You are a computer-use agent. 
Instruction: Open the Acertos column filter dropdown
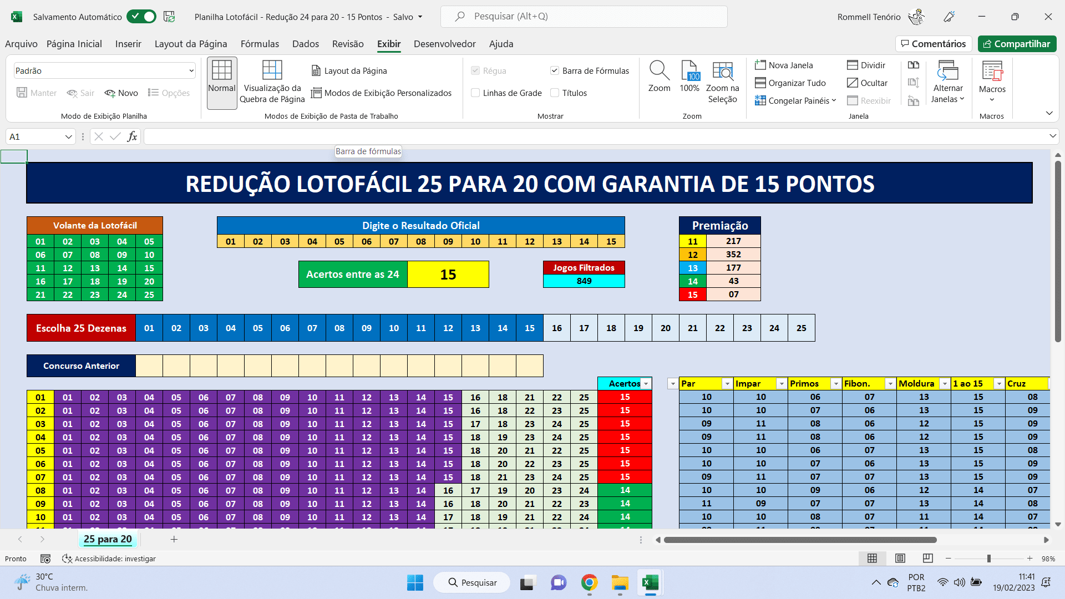pos(646,384)
